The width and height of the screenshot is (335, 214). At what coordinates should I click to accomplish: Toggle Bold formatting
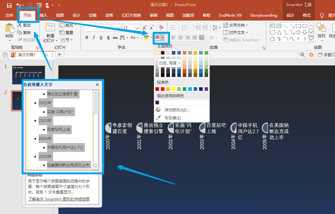87,38
